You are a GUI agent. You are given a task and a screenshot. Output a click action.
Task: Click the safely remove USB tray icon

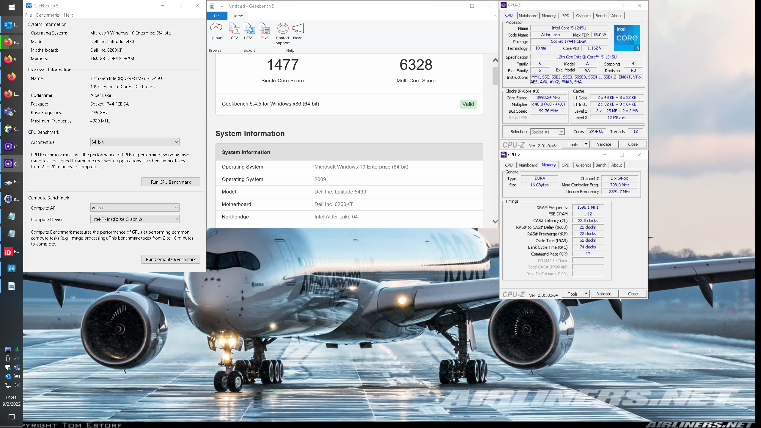[x=8, y=358]
